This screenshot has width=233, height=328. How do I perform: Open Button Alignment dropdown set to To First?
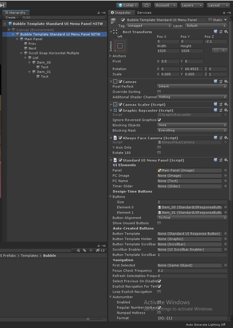(192, 217)
